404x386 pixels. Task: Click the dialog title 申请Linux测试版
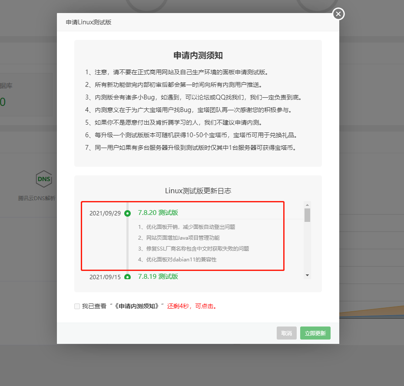pos(89,22)
